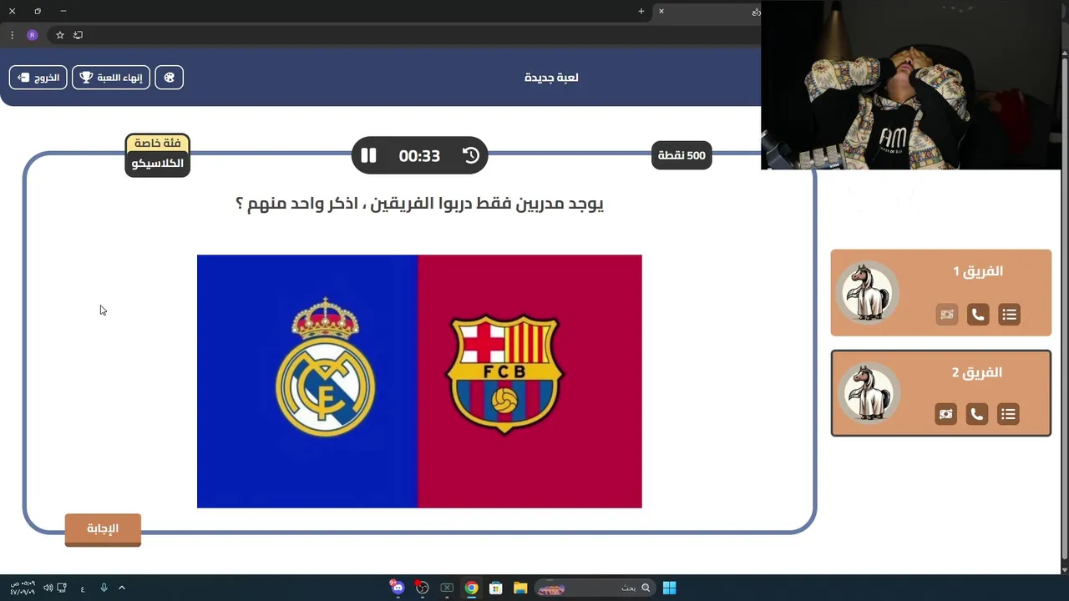The width and height of the screenshot is (1069, 601).
Task: Click the إنهاء اللعبة end game button
Action: pyautogui.click(x=111, y=78)
